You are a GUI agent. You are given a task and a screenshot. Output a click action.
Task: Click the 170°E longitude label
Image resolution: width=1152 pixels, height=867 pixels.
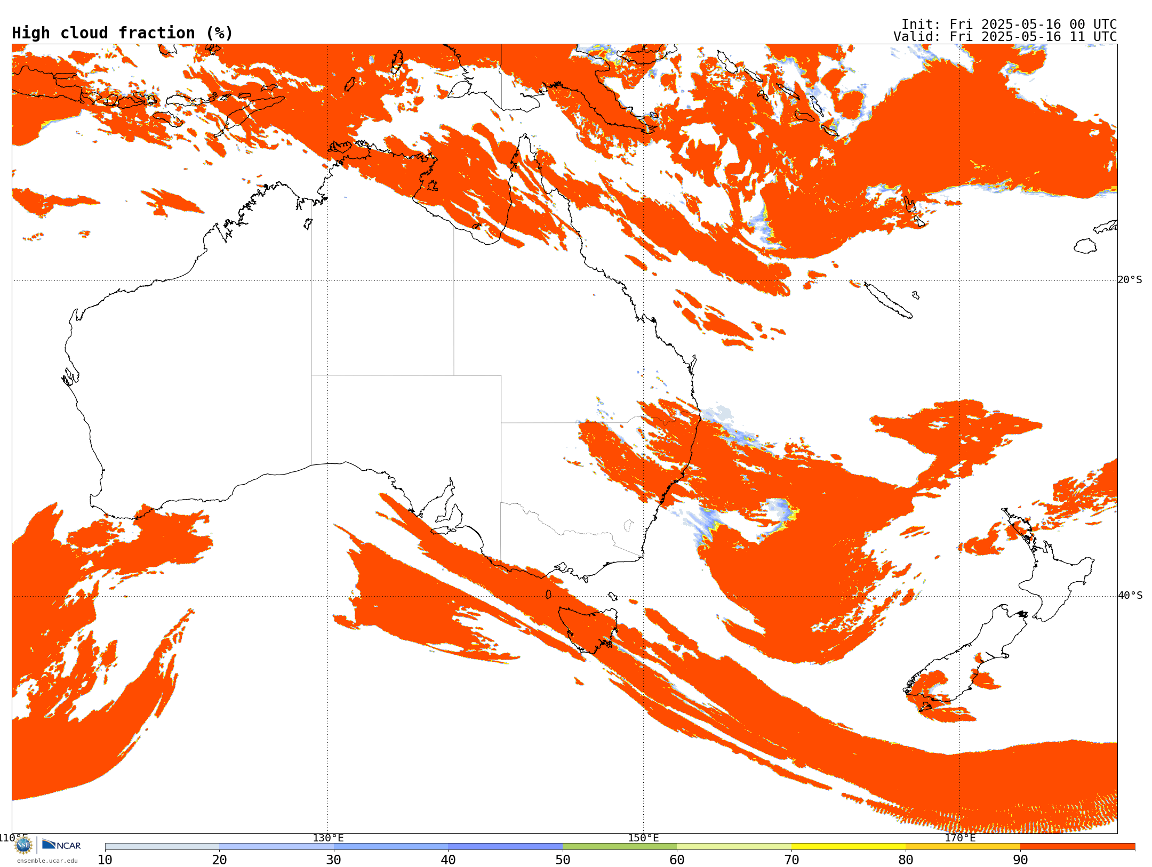[x=960, y=838]
